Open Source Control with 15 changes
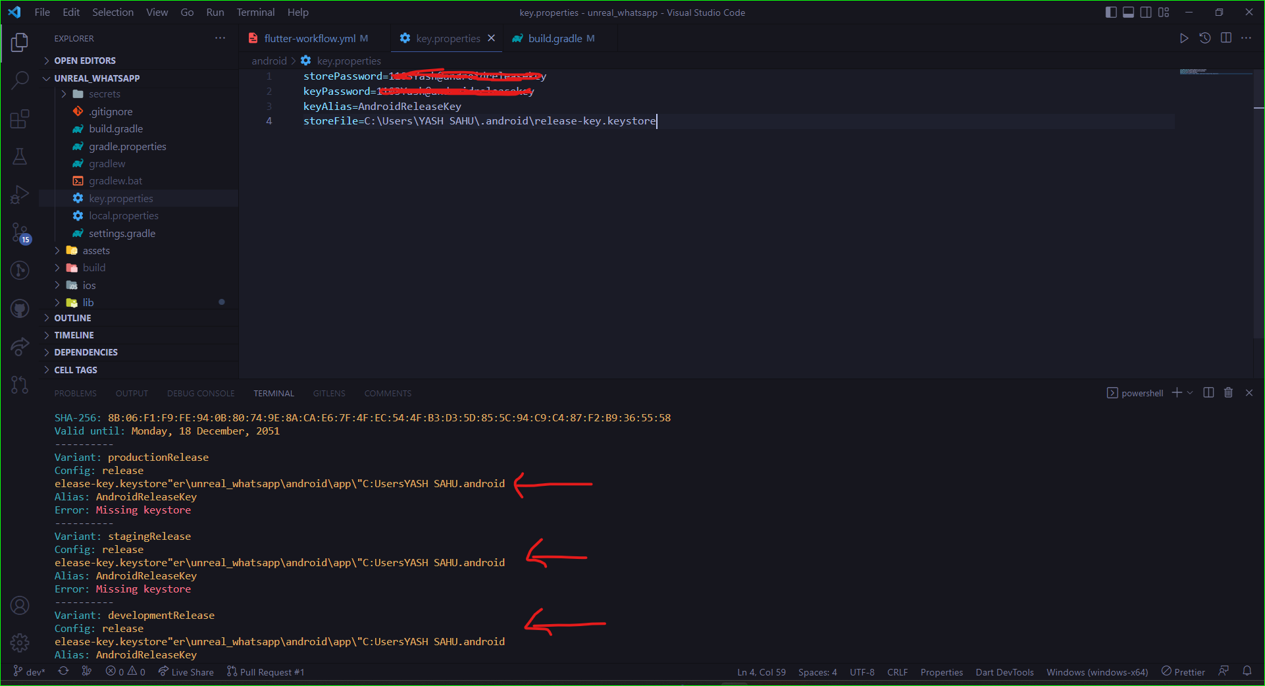 point(20,232)
